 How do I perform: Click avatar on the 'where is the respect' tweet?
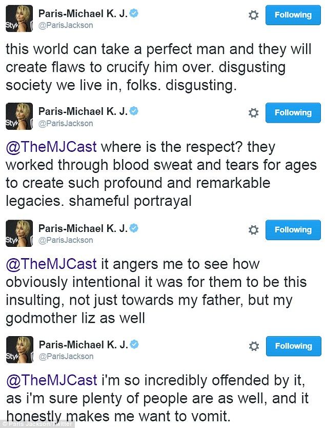[x=19, y=116]
